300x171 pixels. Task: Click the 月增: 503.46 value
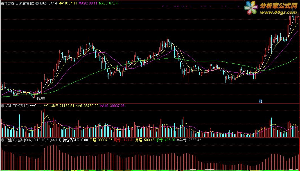click(145, 140)
